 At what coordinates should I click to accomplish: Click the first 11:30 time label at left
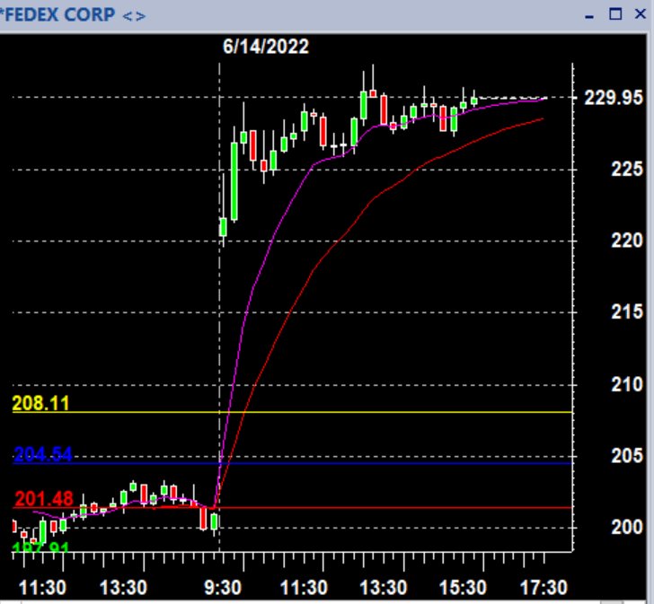click(x=42, y=588)
